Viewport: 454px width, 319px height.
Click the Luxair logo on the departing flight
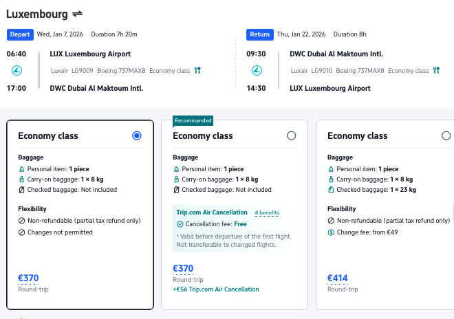(x=17, y=70)
